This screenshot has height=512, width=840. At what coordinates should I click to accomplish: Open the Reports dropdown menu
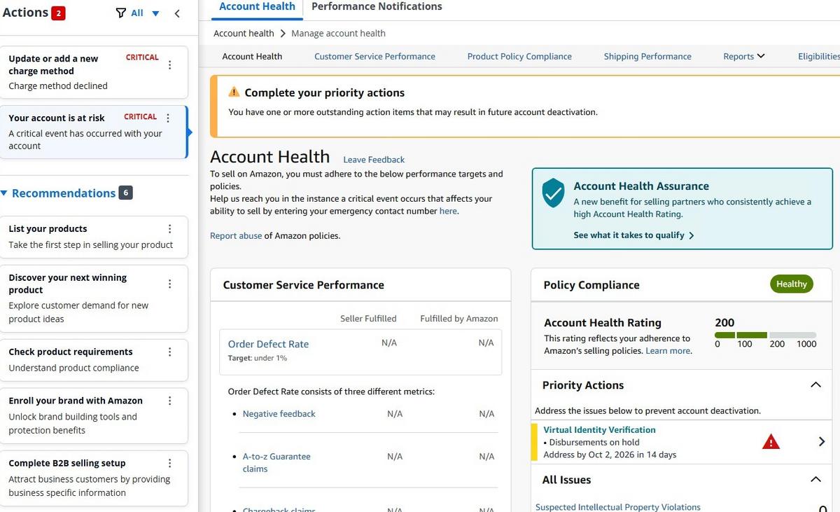744,56
